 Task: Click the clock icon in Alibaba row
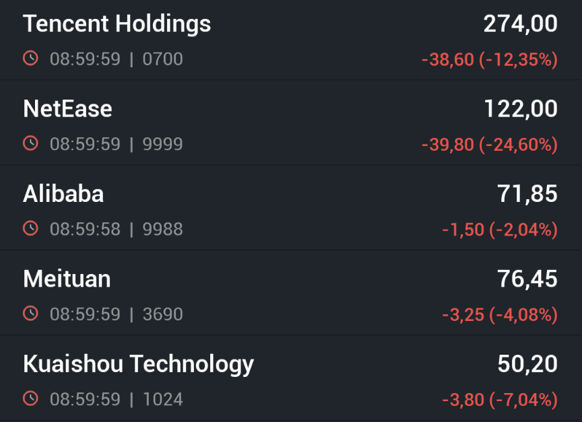point(30,229)
